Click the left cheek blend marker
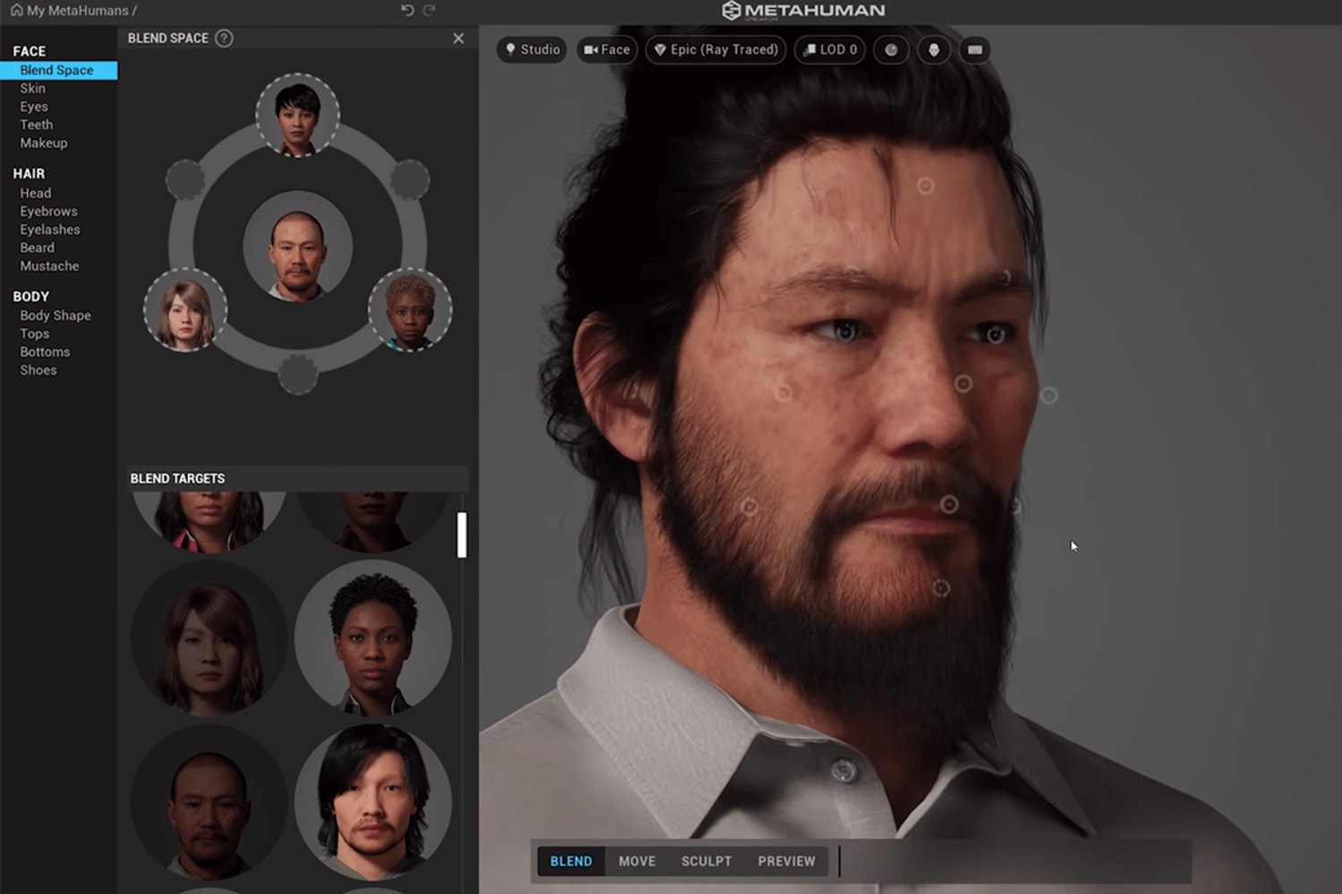Viewport: 1342px width, 894px height. point(783,392)
